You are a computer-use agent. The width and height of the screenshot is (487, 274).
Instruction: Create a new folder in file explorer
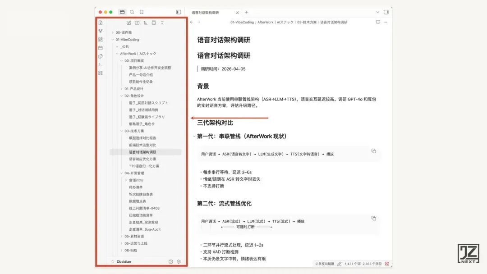point(137,23)
